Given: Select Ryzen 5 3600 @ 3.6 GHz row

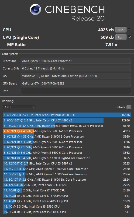Looking at the screenshot, I should pos(67,153).
